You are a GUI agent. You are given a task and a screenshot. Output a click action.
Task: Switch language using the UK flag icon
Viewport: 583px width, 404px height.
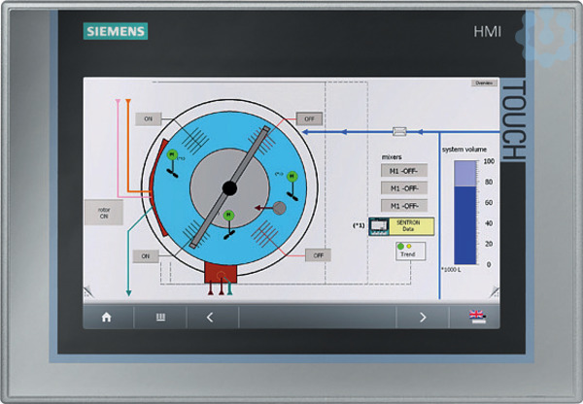coord(477,317)
